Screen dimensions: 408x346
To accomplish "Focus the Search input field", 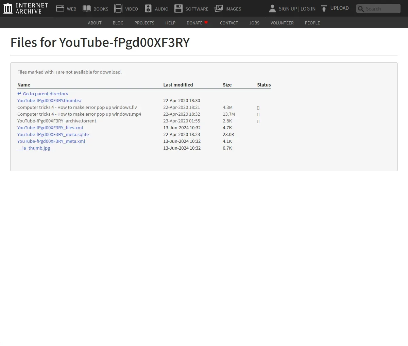I will click(x=378, y=9).
